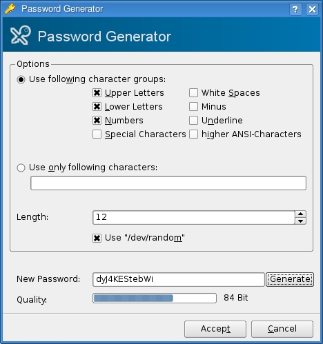Click the New Password text field
This screenshot has height=344, width=323.
point(179,279)
